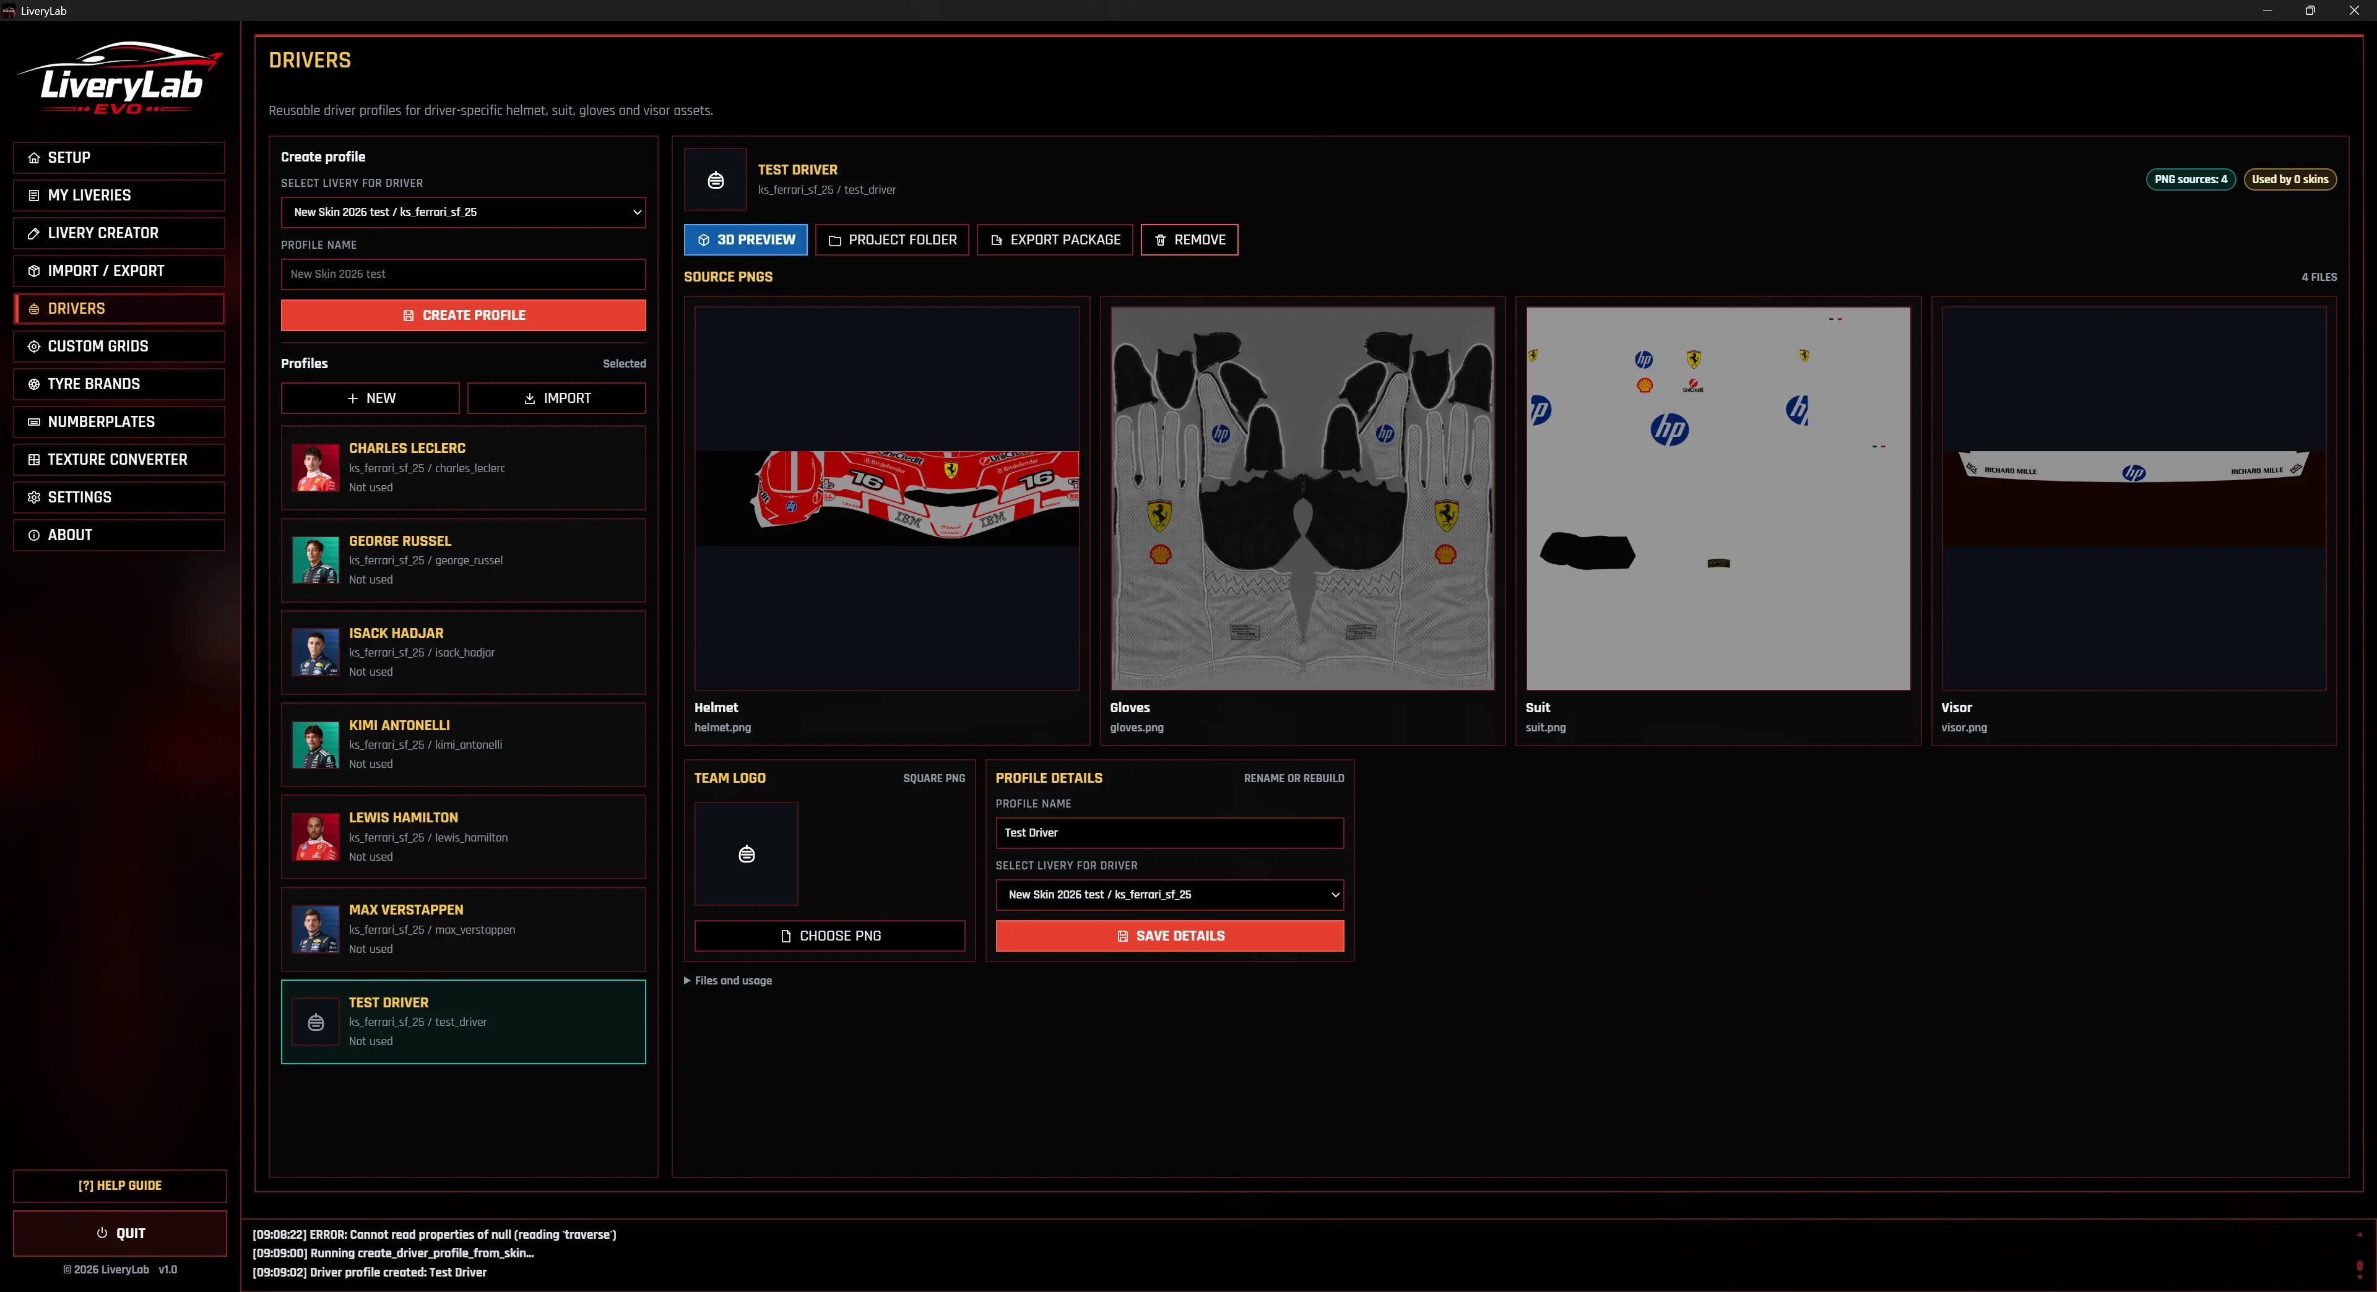Open Livery Creator from sidebar
This screenshot has width=2377, height=1292.
pyautogui.click(x=119, y=233)
